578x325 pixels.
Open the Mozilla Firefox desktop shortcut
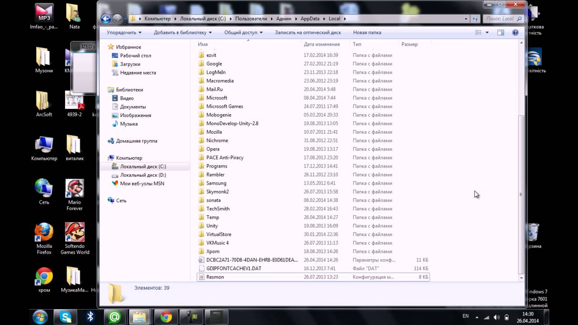click(44, 238)
